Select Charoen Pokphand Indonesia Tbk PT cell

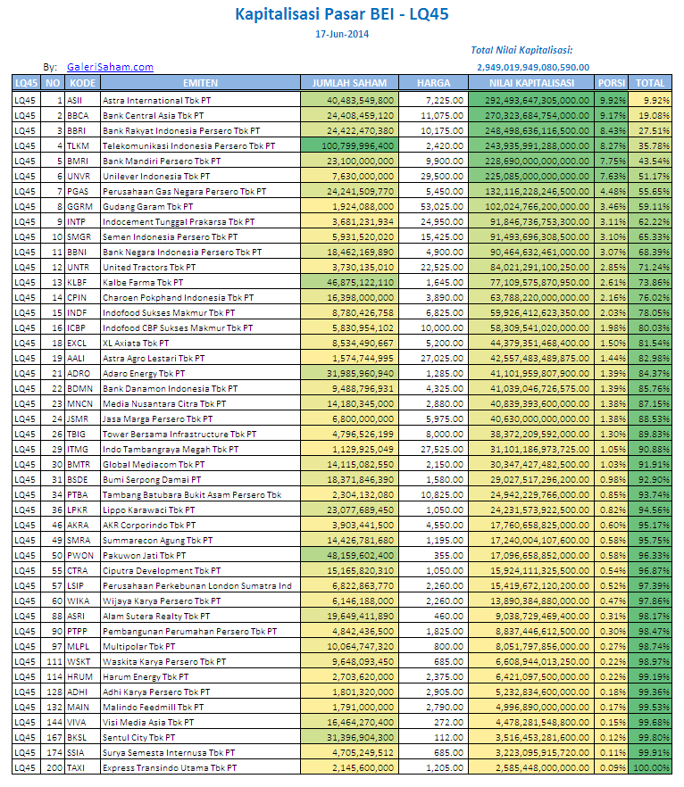tap(200, 298)
